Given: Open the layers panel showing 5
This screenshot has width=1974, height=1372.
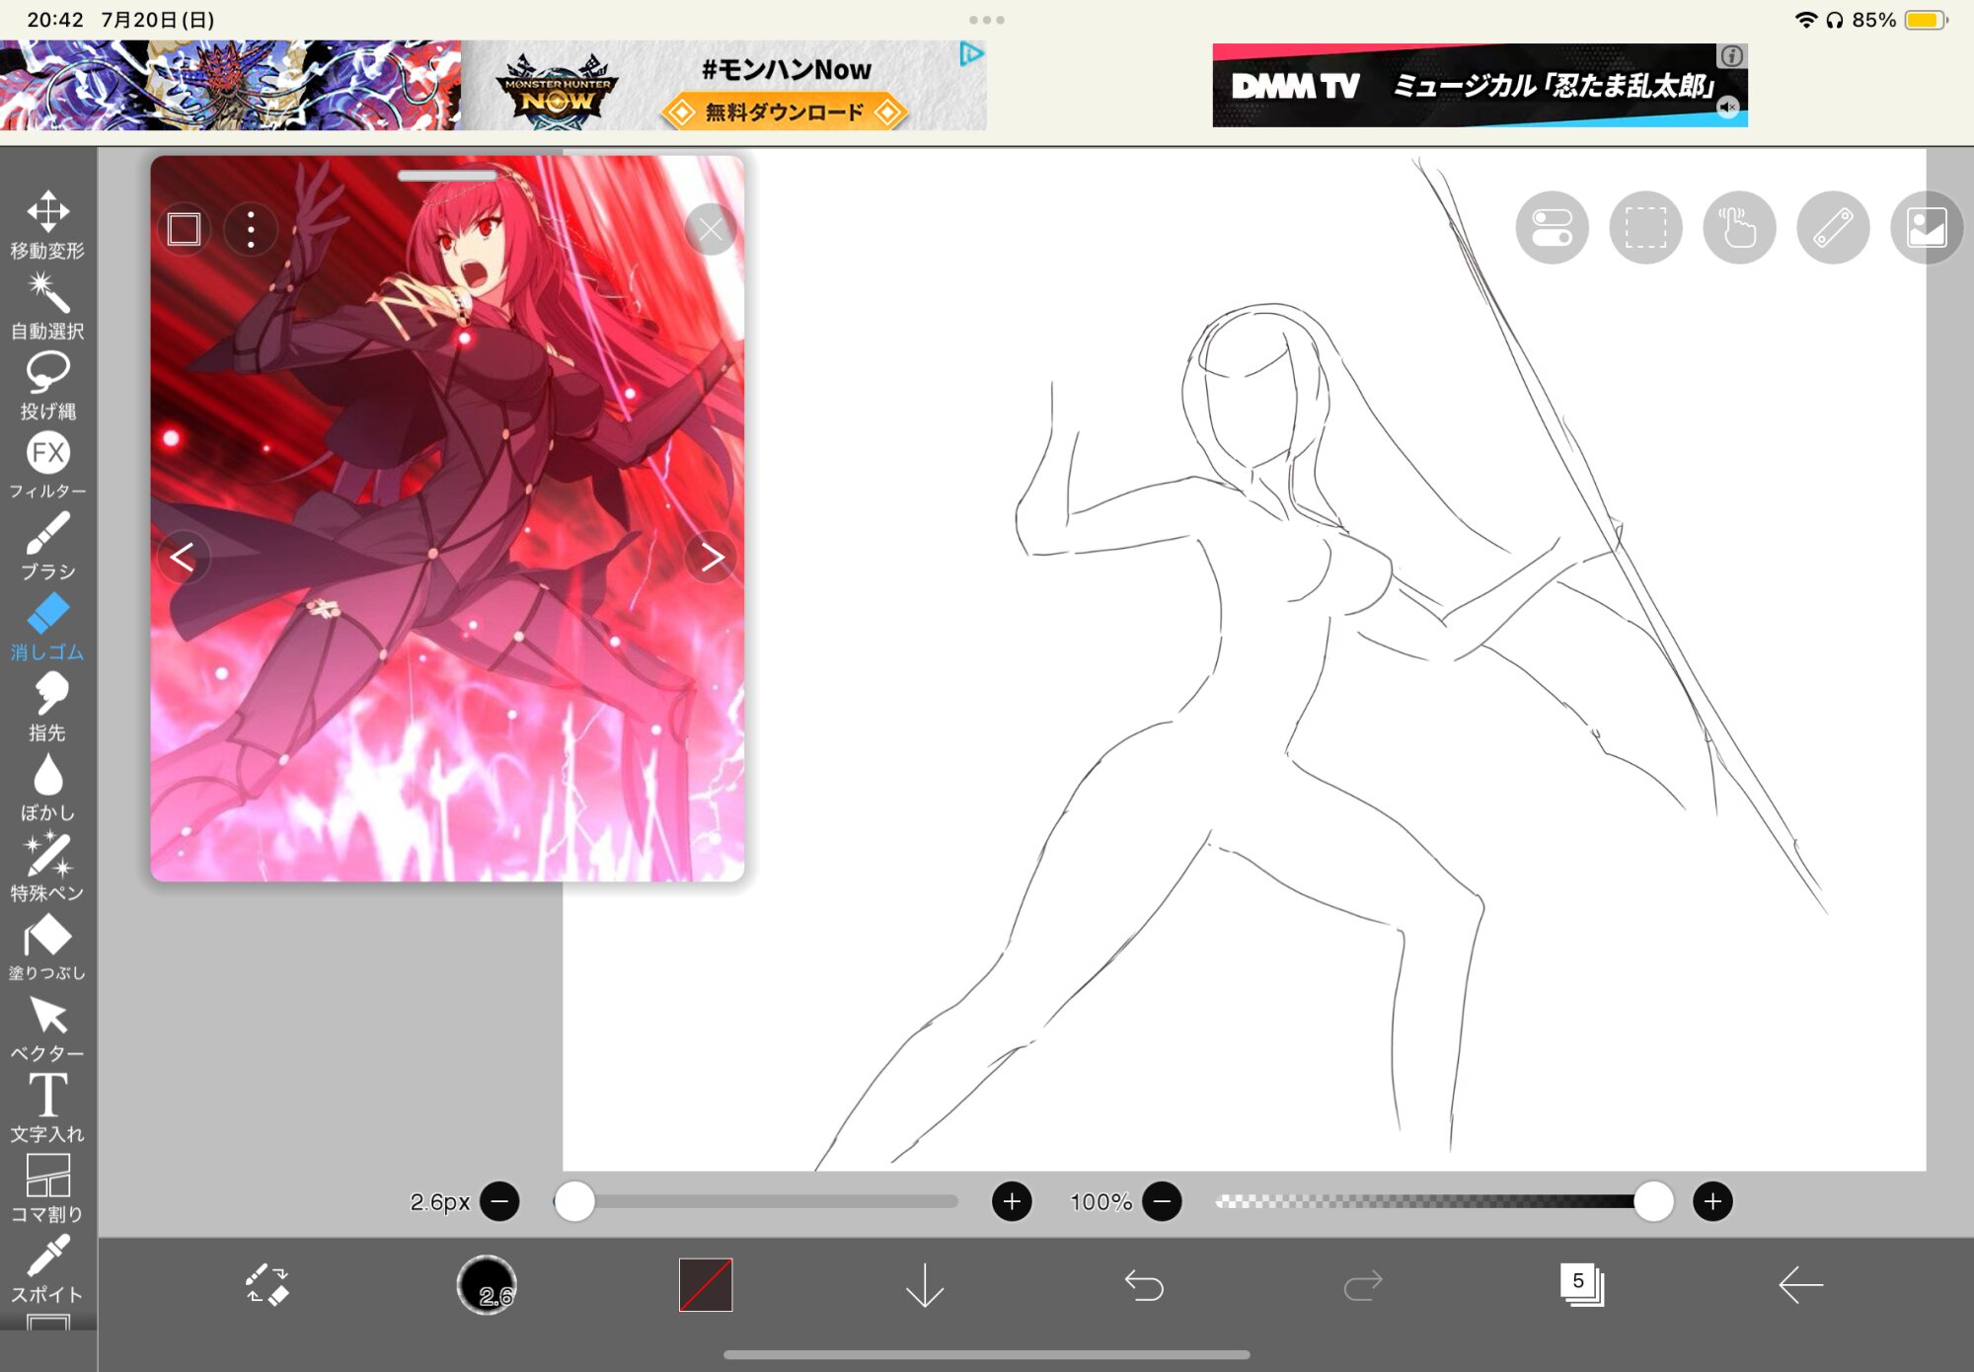Looking at the screenshot, I should tap(1582, 1284).
